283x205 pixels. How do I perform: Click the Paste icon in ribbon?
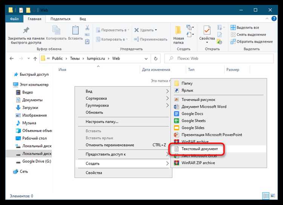75,30
